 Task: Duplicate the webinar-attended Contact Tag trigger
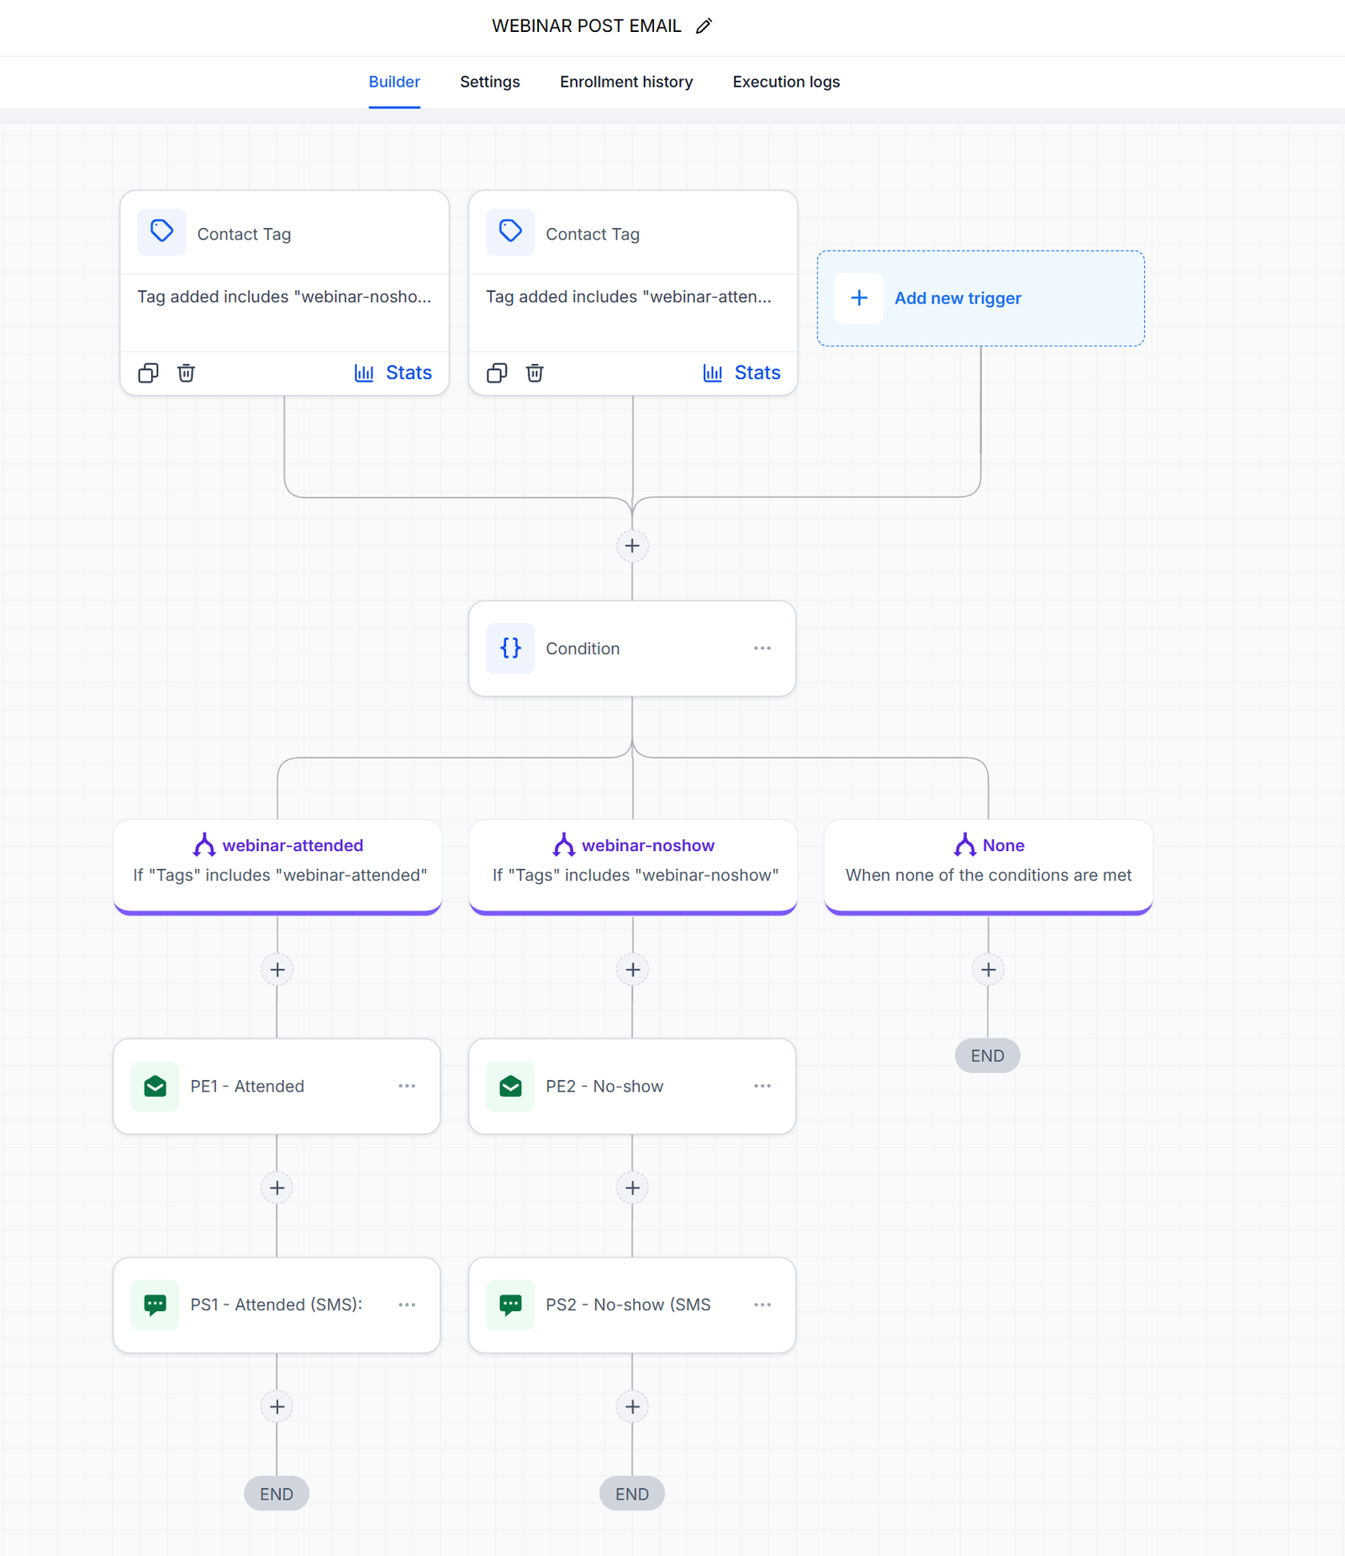[497, 373]
